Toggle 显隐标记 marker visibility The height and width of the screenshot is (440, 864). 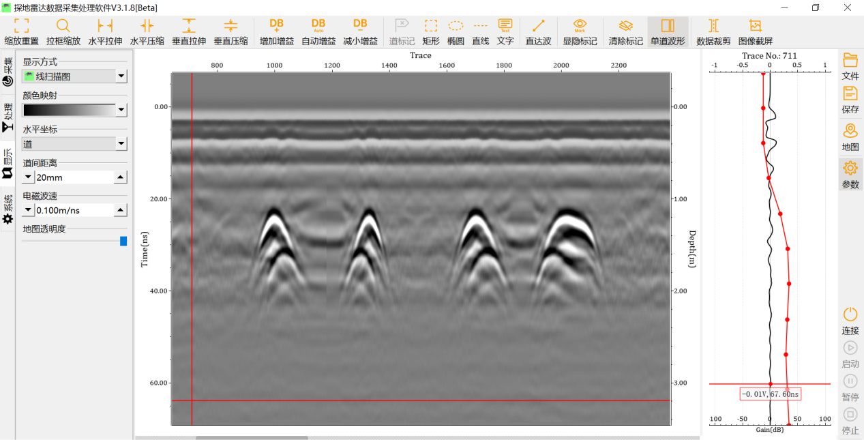(x=580, y=31)
